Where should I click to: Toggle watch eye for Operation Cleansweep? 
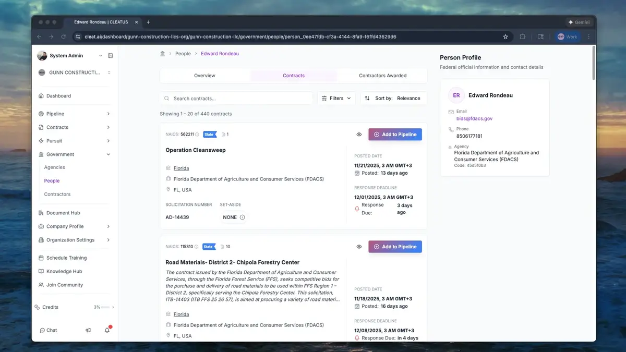pos(359,135)
